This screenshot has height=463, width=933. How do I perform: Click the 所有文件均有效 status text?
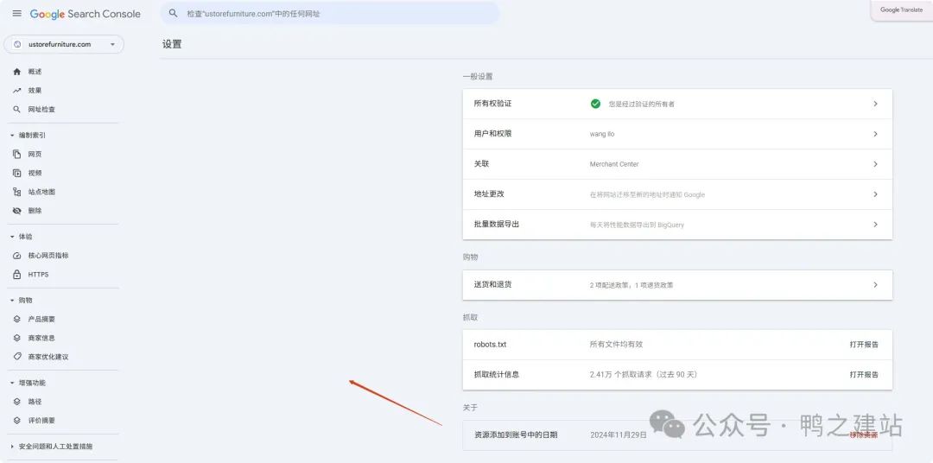617,345
